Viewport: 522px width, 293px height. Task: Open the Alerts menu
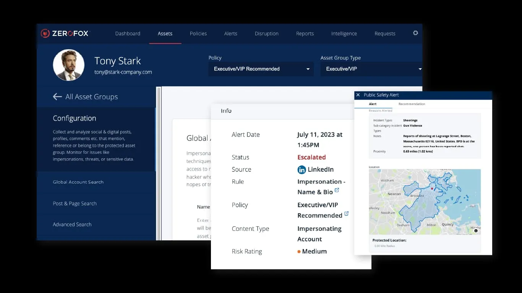[231, 34]
